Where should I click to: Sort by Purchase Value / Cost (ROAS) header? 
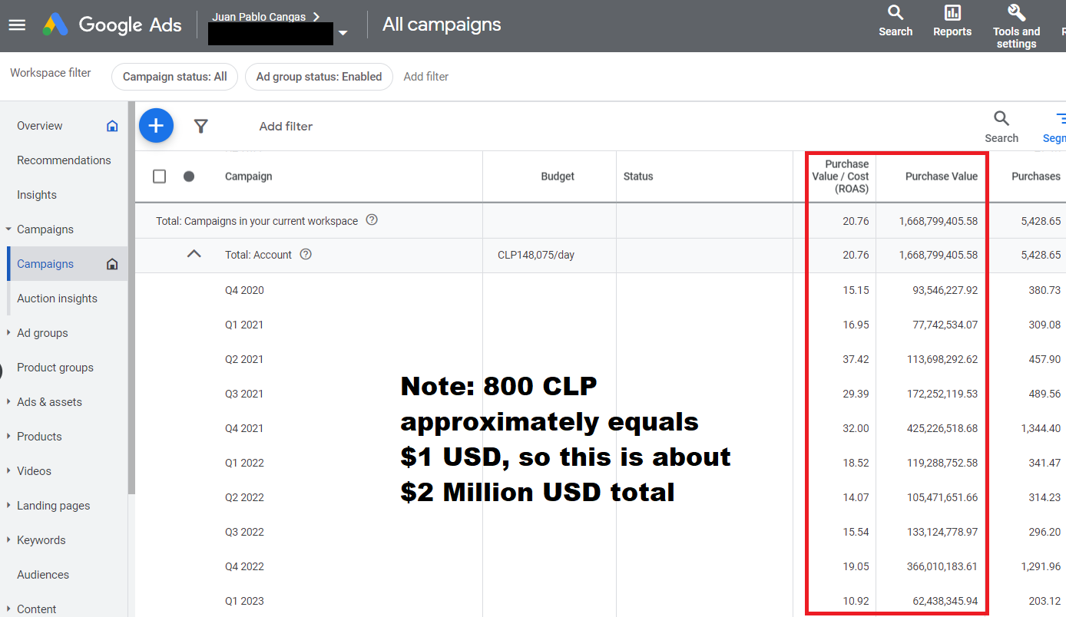tap(841, 177)
